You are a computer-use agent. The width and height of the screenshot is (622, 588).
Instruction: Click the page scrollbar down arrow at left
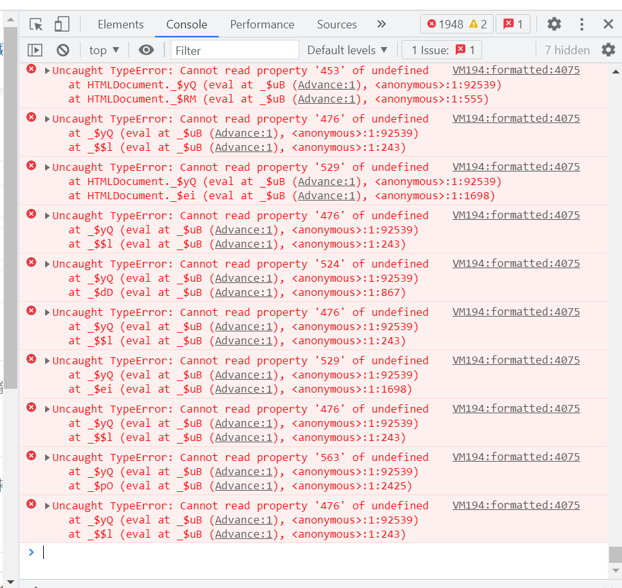(x=11, y=582)
